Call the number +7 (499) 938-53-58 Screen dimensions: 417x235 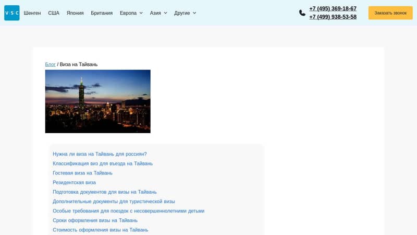[333, 17]
